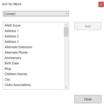Close the Act! for Word dialog
104x106 pixels.
101,4
